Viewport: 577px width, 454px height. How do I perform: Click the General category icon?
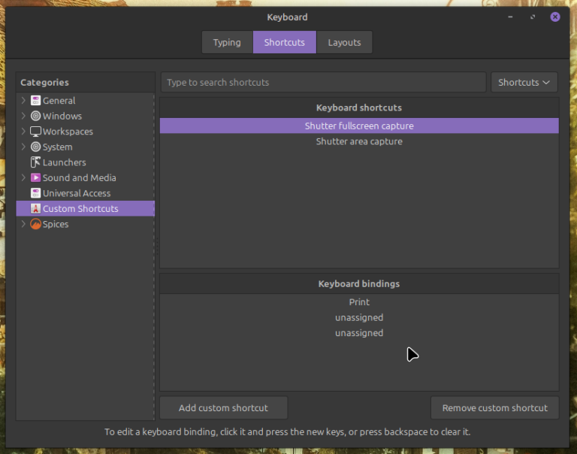click(35, 101)
